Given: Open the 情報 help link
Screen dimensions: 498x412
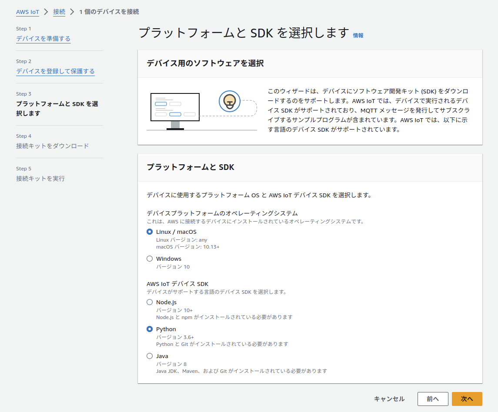Looking at the screenshot, I should pos(358,35).
